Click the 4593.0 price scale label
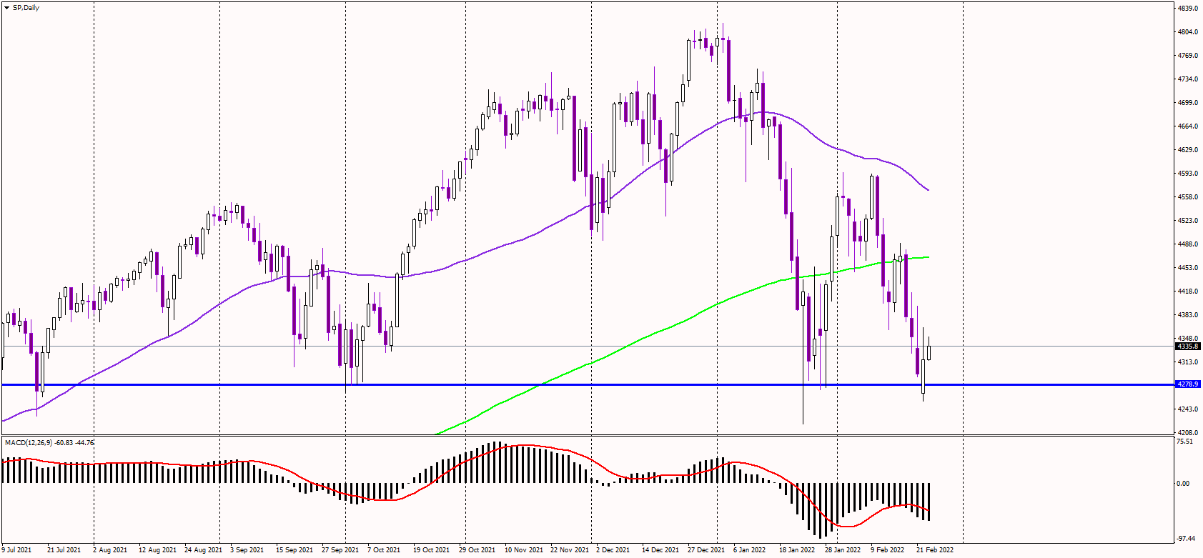Image resolution: width=1203 pixels, height=558 pixels. pos(1188,174)
